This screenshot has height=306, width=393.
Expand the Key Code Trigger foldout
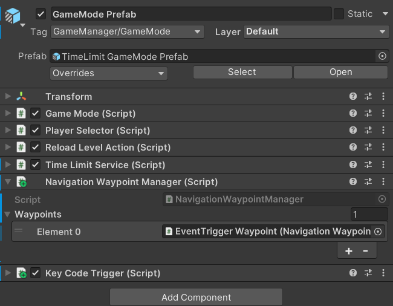8,273
